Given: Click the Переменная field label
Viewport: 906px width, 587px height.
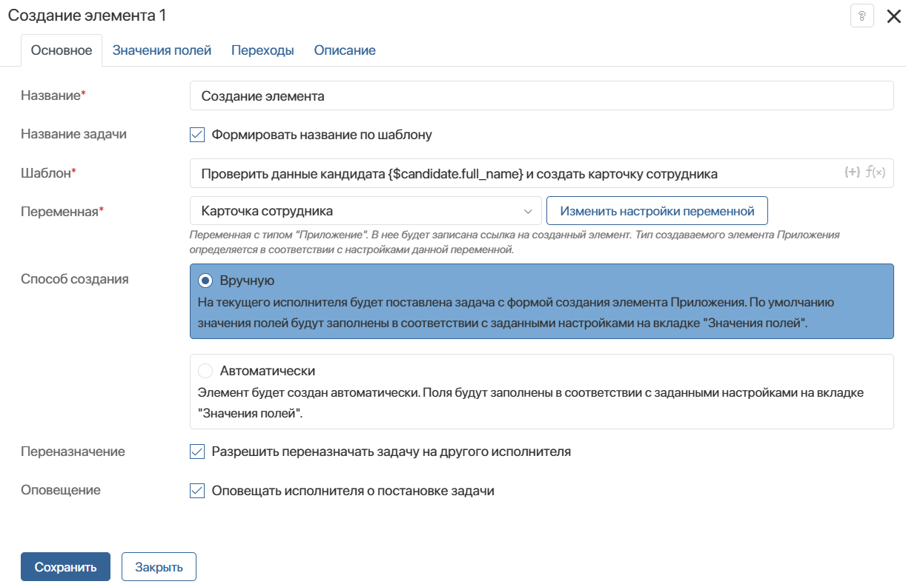Looking at the screenshot, I should tap(62, 212).
